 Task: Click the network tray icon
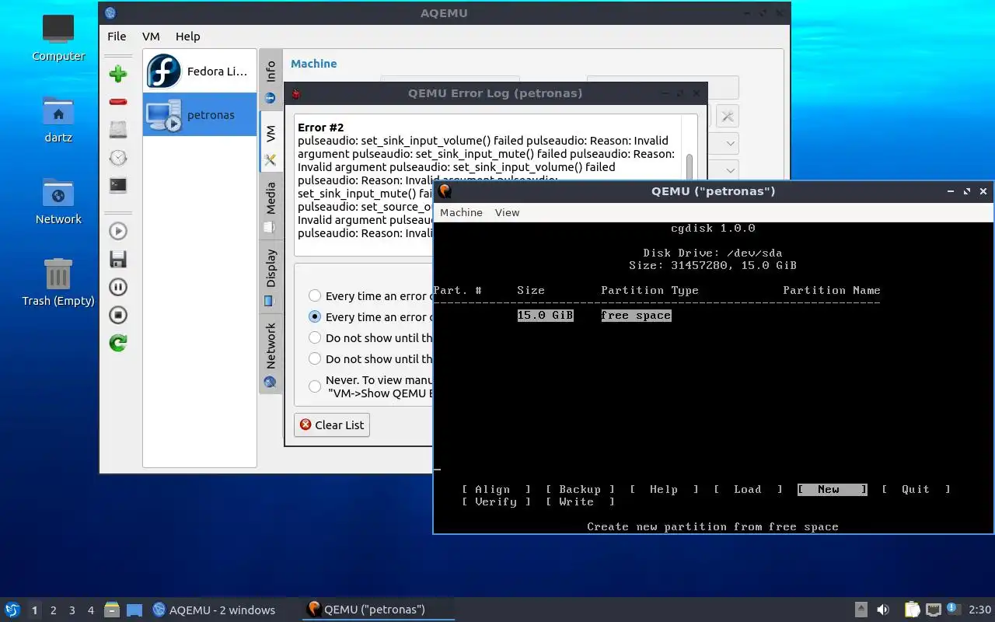tap(933, 610)
